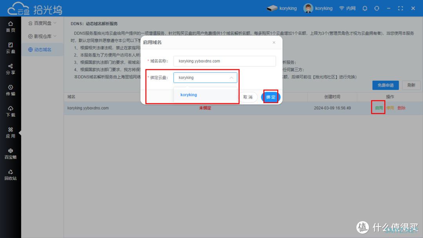The width and height of the screenshot is (423, 238).
Task: Click the 域名名称 input field
Action: [224, 61]
